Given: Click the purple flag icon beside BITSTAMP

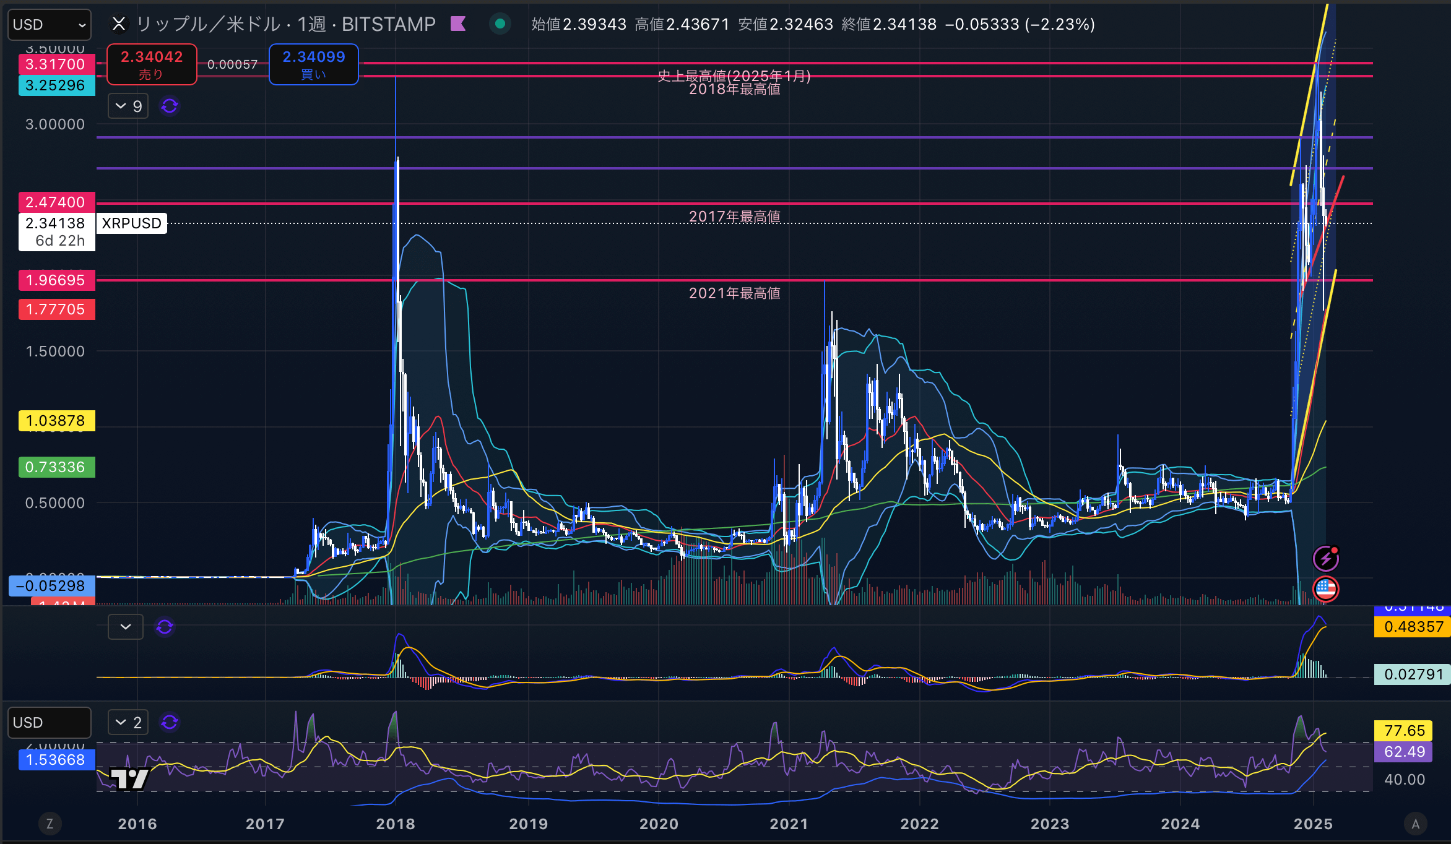Looking at the screenshot, I should (458, 24).
